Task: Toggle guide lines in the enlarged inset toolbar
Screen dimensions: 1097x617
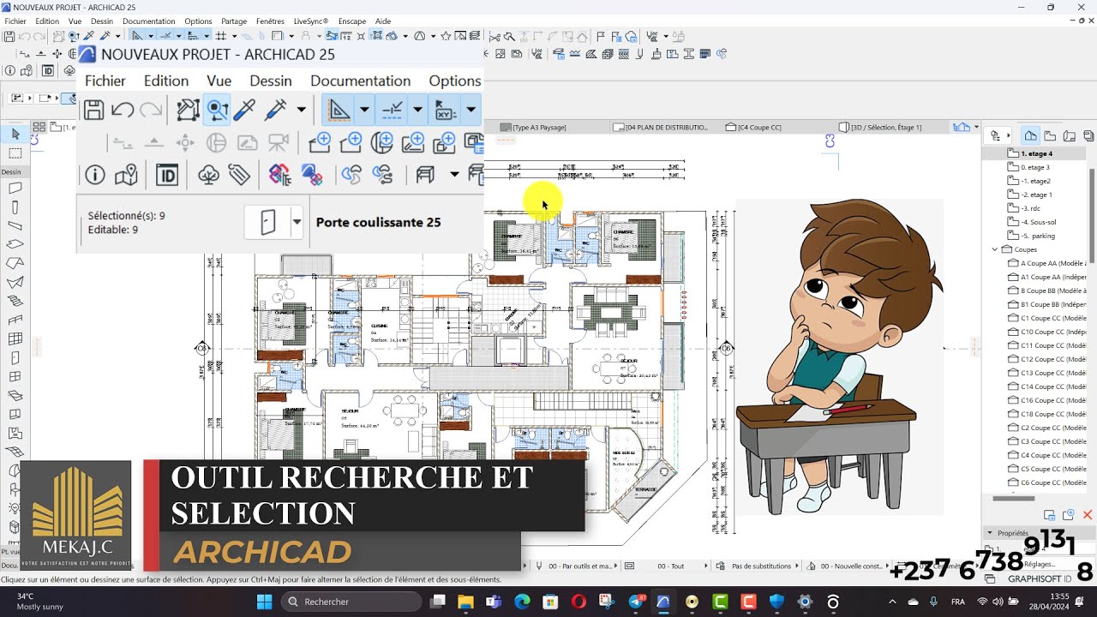Action: click(x=339, y=110)
